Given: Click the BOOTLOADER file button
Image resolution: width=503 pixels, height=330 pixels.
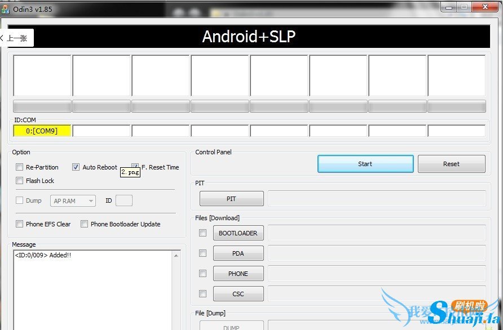Looking at the screenshot, I should [239, 233].
